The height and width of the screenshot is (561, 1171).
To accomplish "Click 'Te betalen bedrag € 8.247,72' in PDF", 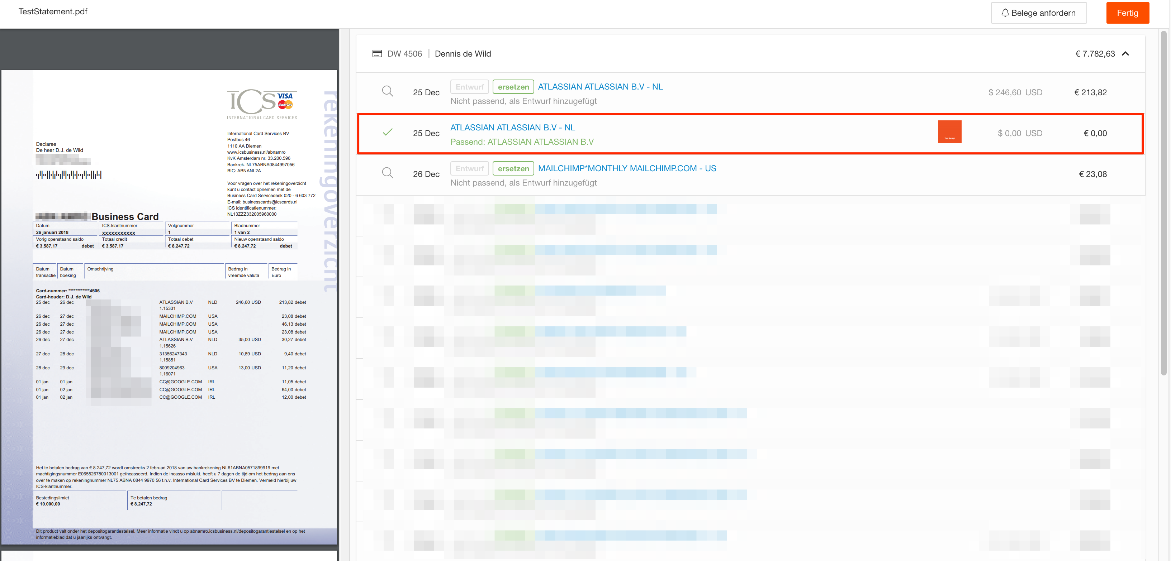I will [x=149, y=500].
